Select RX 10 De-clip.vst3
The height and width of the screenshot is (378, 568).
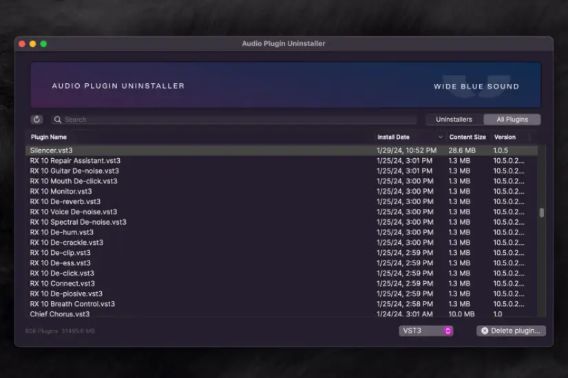click(282, 253)
